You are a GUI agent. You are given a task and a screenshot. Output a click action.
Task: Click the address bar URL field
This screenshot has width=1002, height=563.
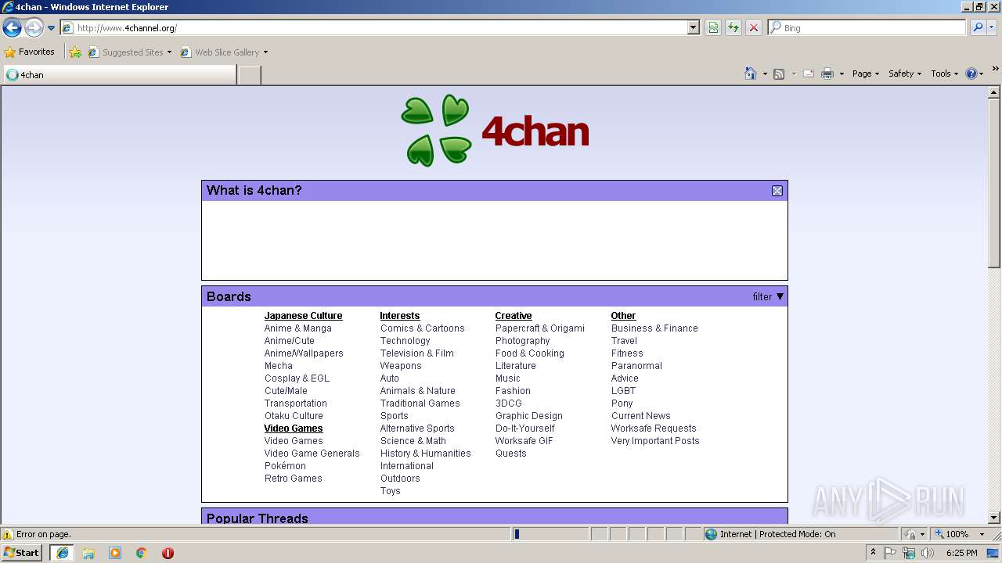point(374,27)
